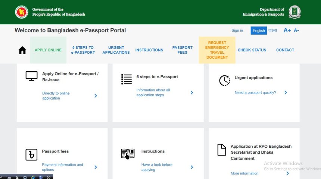Open INSTRUCTIONS menu item
321x179 pixels.
[x=149, y=50]
